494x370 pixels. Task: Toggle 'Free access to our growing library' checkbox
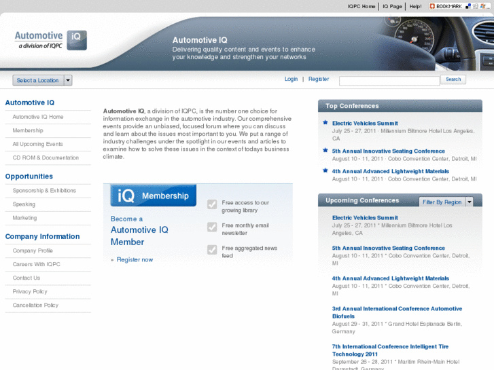(x=212, y=204)
